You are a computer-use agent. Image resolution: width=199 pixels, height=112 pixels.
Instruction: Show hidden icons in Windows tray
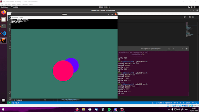point(169,109)
